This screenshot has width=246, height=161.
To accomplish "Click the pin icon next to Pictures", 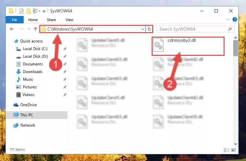I will pyautogui.click(x=65, y=87).
